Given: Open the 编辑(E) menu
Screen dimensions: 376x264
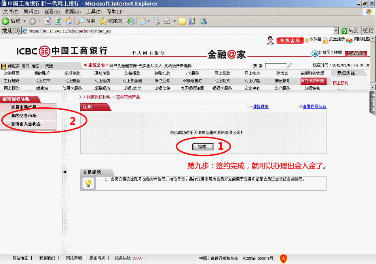Looking at the screenshot, I should coord(31,12).
